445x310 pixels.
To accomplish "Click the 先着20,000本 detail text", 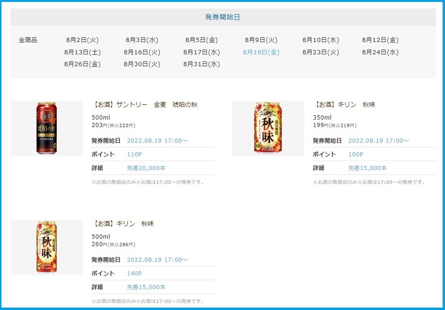I will point(146,168).
